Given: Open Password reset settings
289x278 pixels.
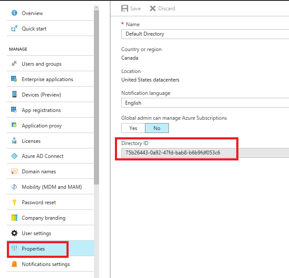Looking at the screenshot, I should (50, 202).
